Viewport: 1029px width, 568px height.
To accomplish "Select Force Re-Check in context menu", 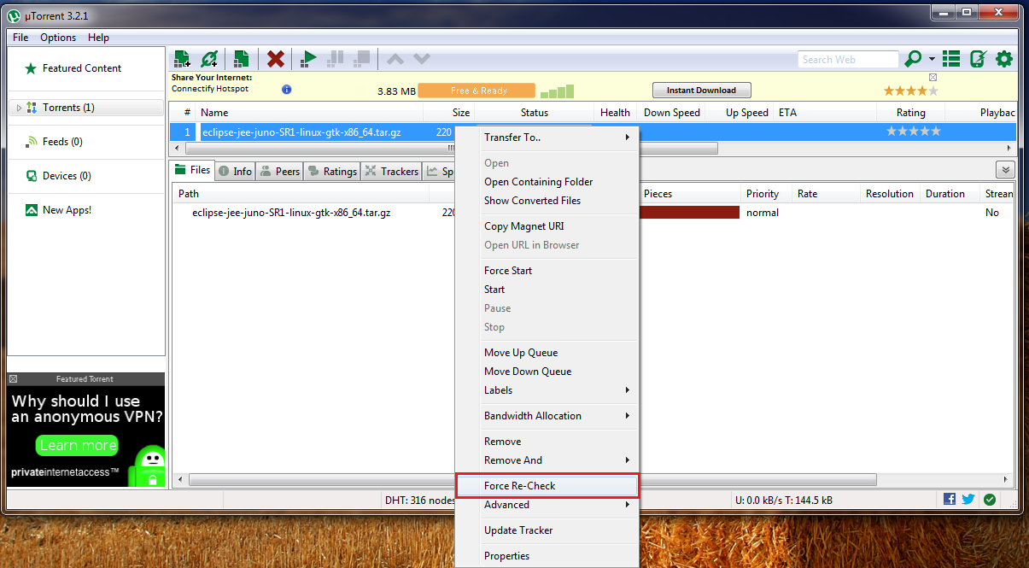I will [547, 486].
